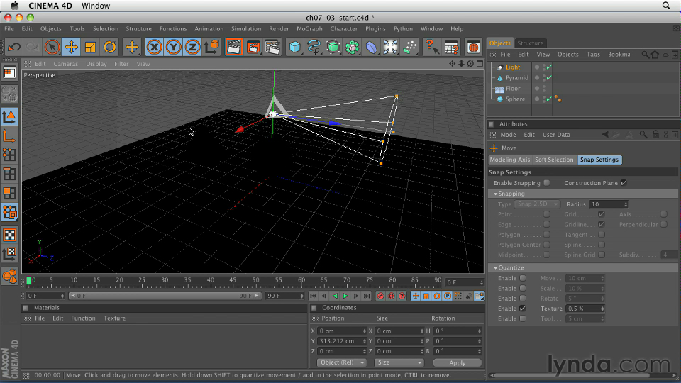Screen dimensions: 681x383
Task: Uncheck Construction Plane checkbox
Action: [624, 183]
